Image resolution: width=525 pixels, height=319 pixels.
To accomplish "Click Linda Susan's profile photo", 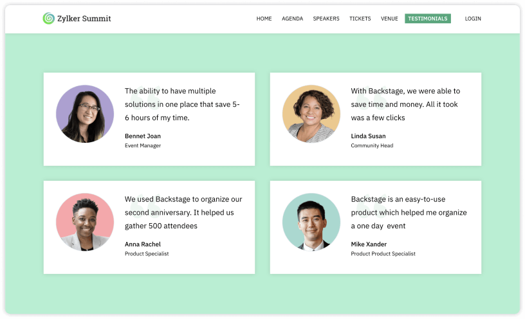I will click(311, 114).
